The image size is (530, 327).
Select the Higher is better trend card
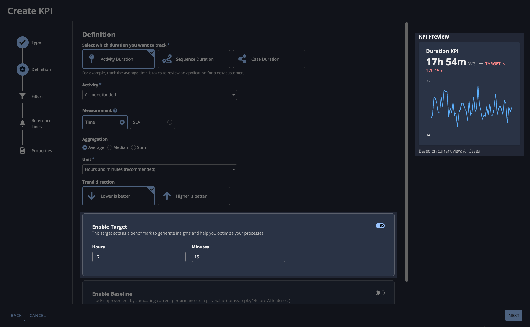[x=194, y=196]
